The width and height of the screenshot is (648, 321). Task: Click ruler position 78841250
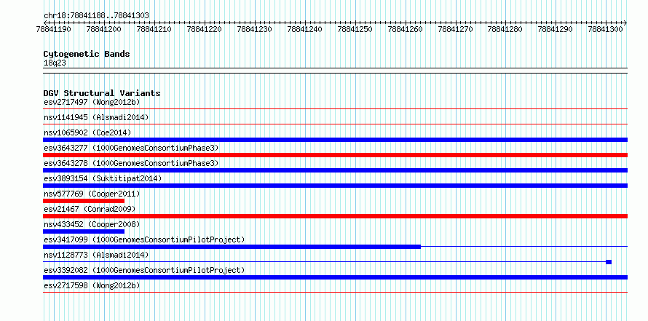click(355, 29)
